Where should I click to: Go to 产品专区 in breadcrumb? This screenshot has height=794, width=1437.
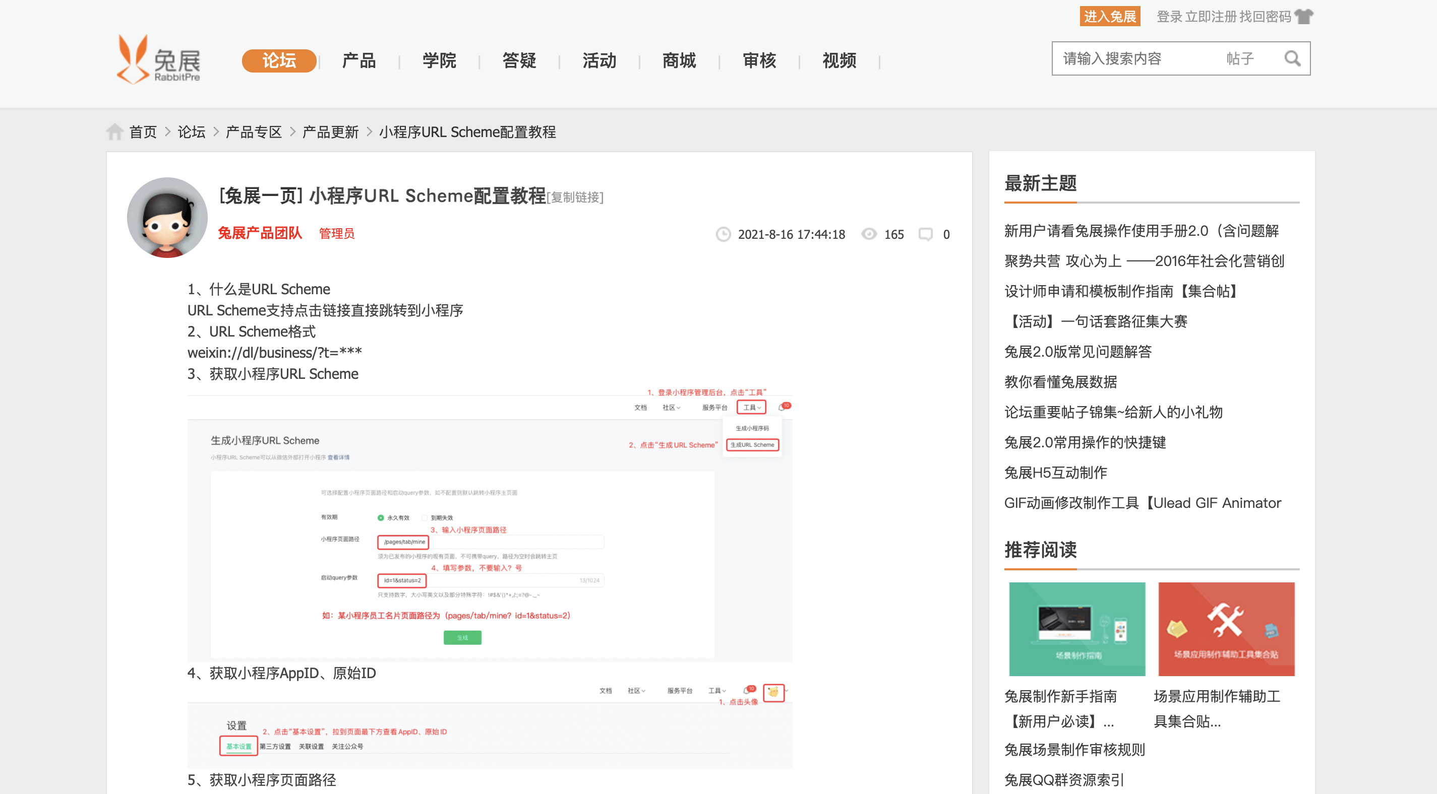click(253, 131)
